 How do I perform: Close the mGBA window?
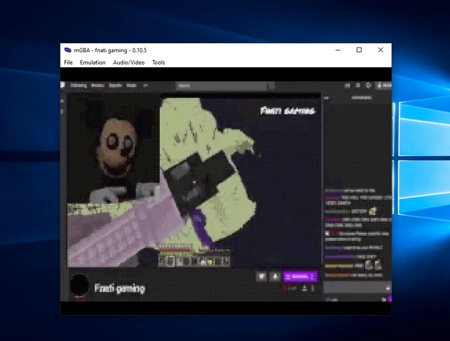point(380,50)
